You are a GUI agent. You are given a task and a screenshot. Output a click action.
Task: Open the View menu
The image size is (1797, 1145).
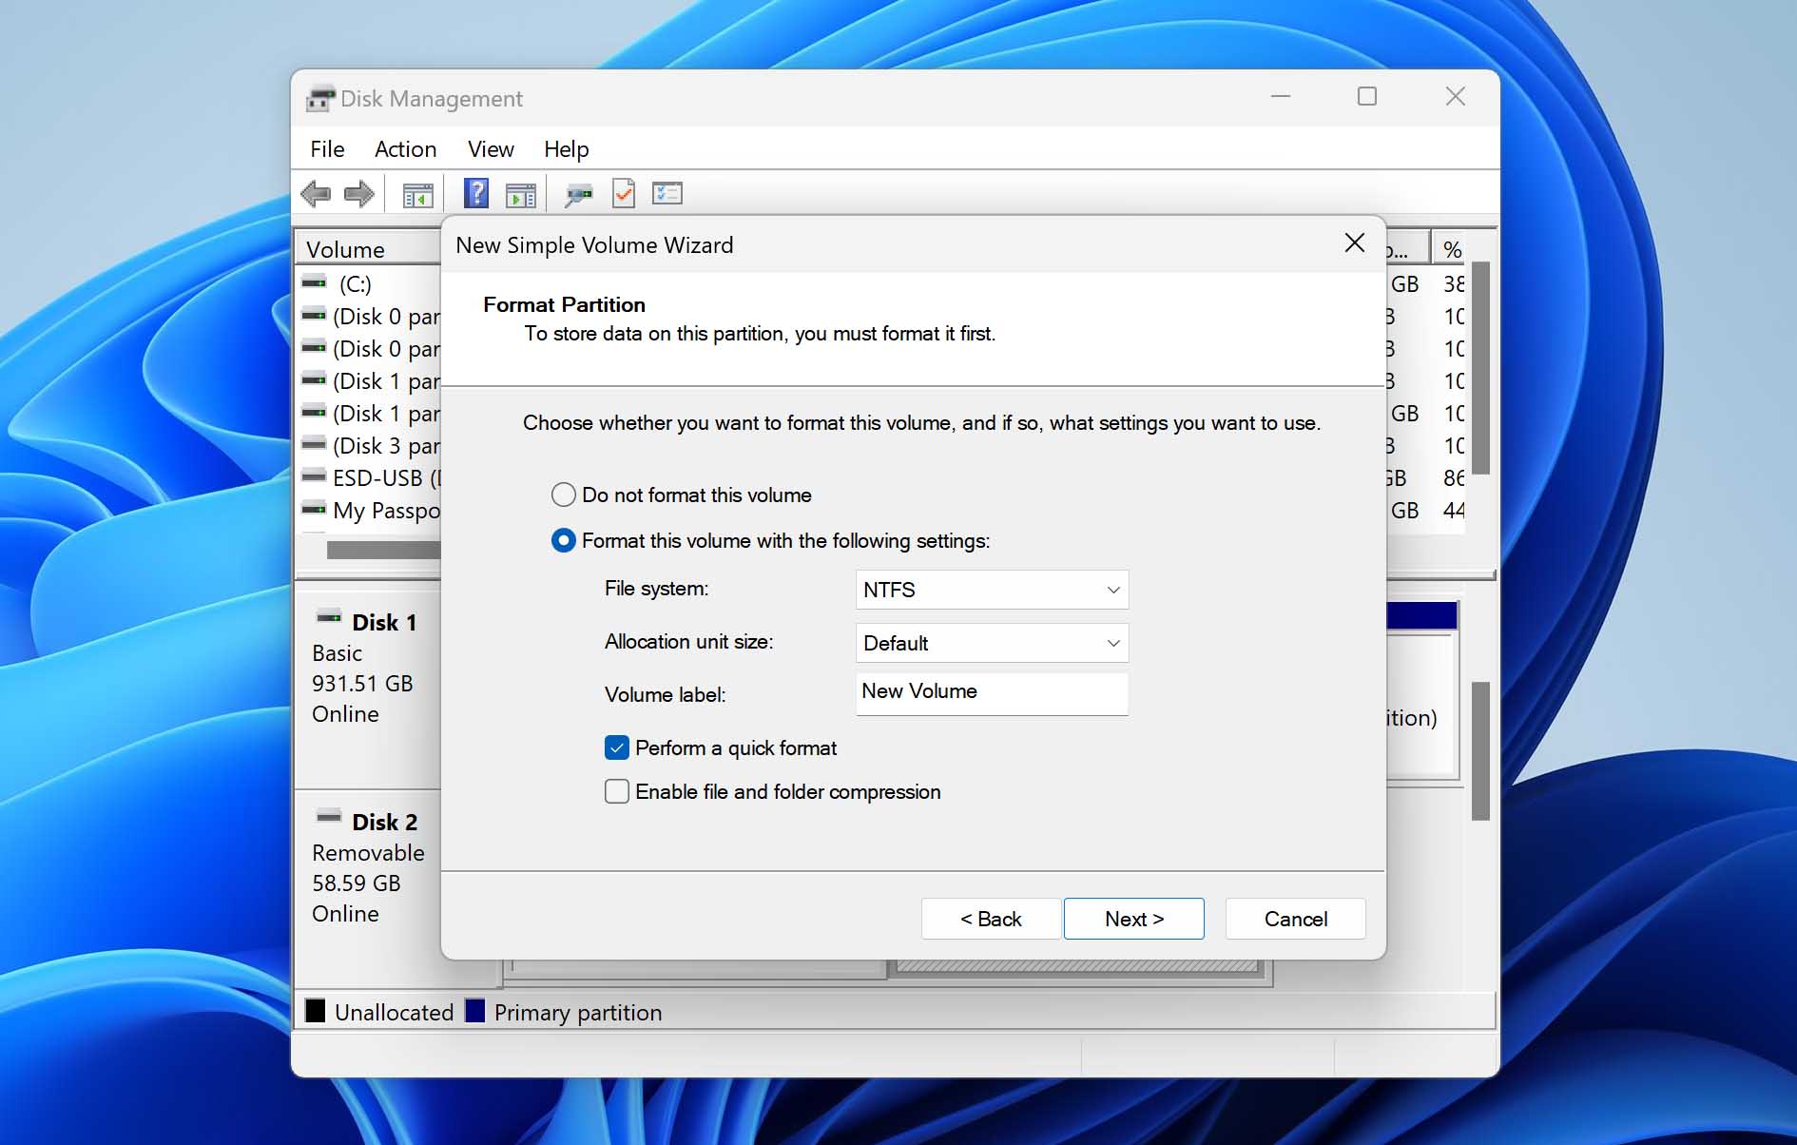click(x=491, y=149)
